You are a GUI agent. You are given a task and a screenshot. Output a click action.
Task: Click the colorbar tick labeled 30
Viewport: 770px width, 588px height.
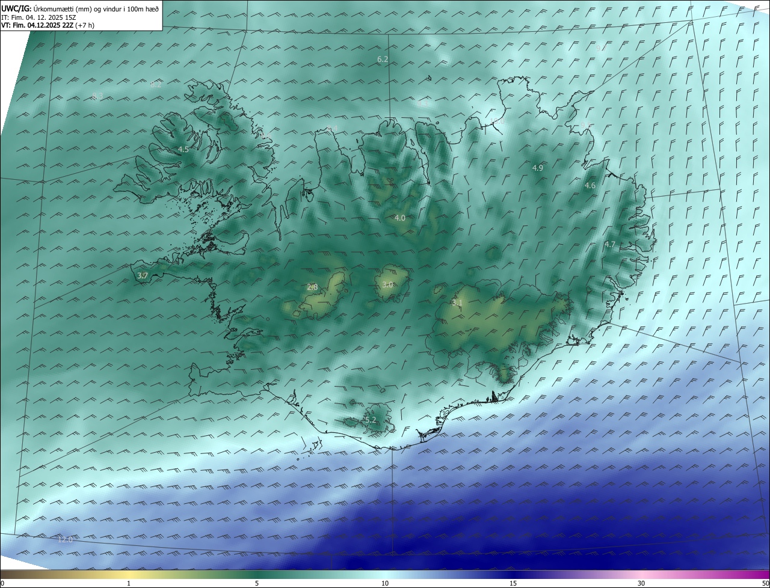641,583
